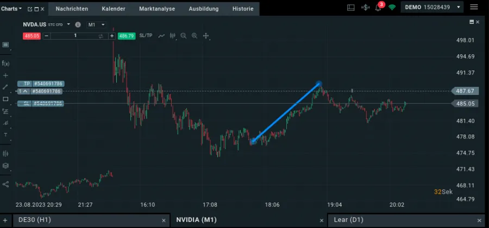Select the trend line drawing tool
This screenshot has width=489, height=228.
(x=5, y=87)
